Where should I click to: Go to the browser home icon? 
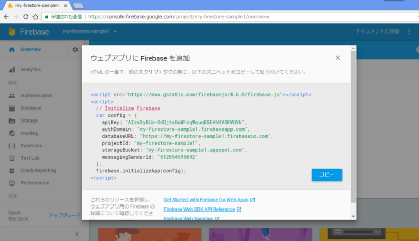[x=35, y=17]
